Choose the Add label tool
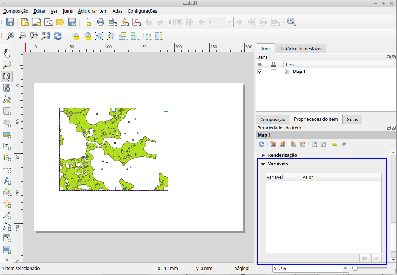Screen dimensions: 397x275 (7, 146)
